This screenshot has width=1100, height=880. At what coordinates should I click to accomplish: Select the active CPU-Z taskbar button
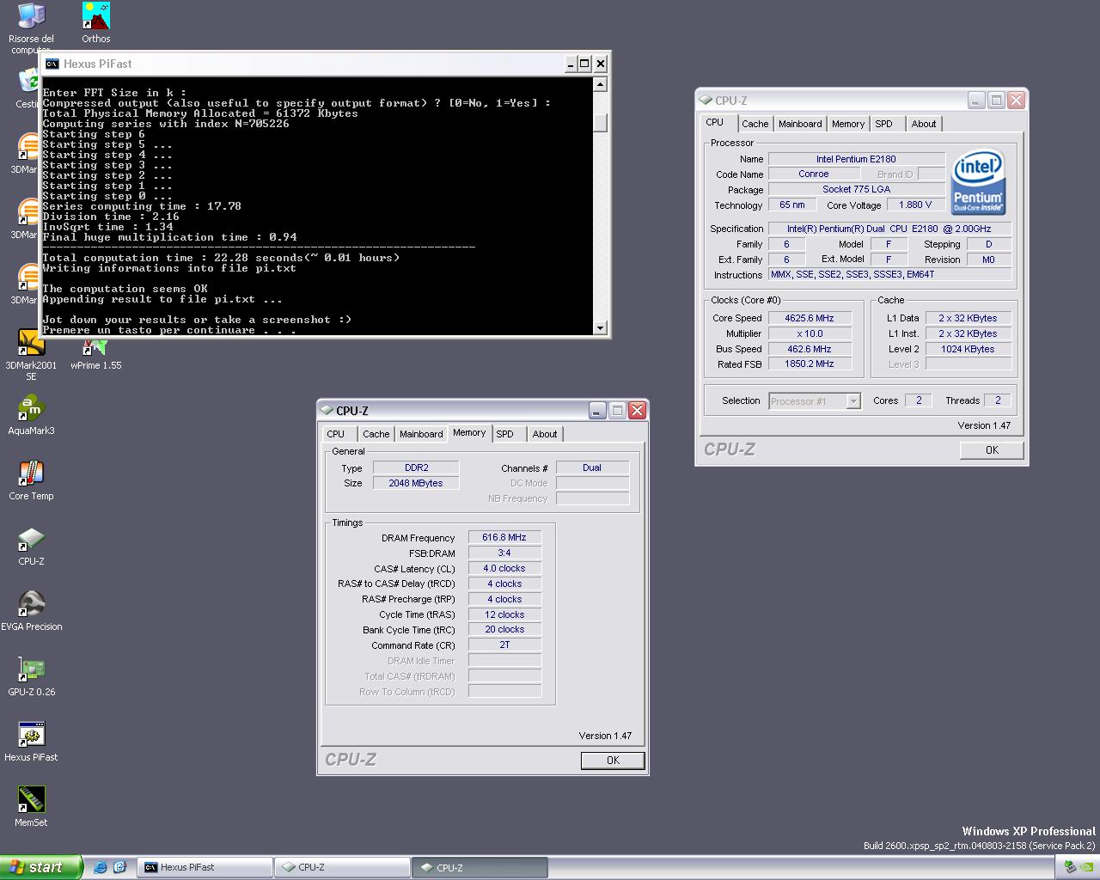(x=480, y=867)
